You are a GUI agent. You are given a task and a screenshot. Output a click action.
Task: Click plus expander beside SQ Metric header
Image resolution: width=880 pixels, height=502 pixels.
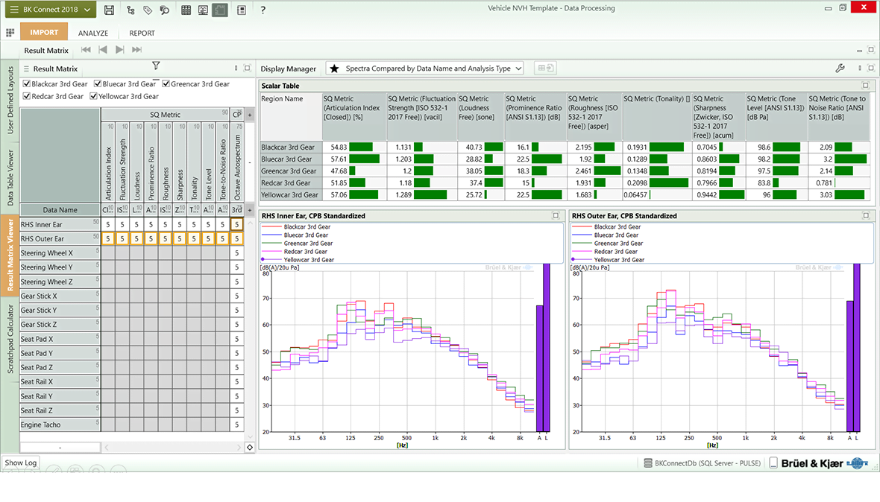[x=249, y=115]
